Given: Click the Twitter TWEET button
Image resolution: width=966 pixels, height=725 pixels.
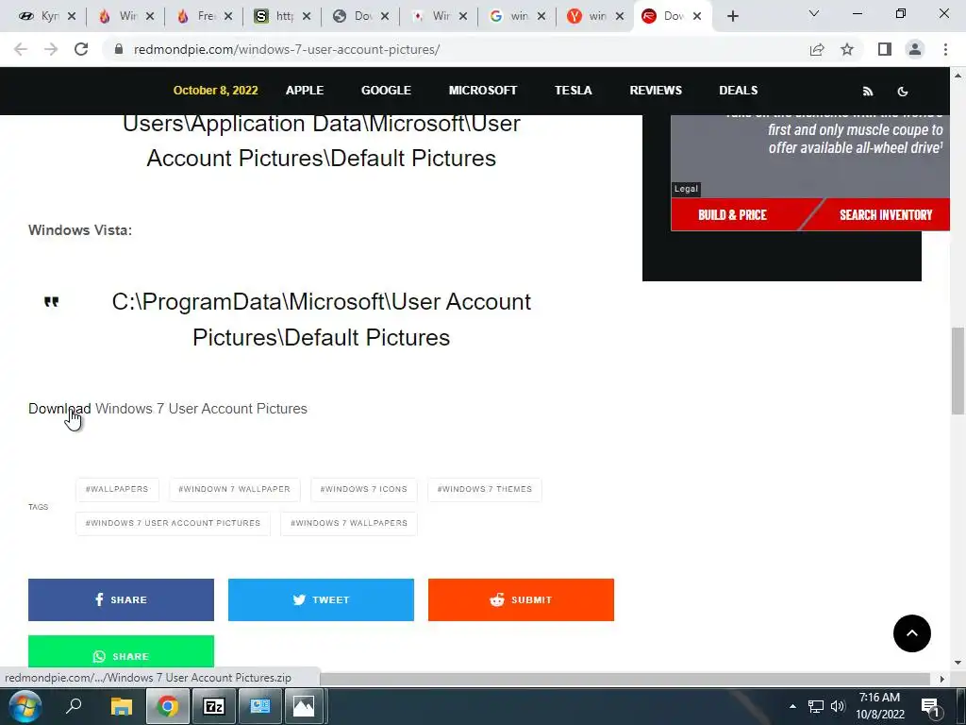Looking at the screenshot, I should click(321, 599).
